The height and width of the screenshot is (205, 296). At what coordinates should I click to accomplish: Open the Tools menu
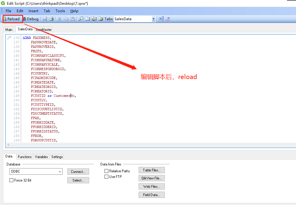pos(60,11)
